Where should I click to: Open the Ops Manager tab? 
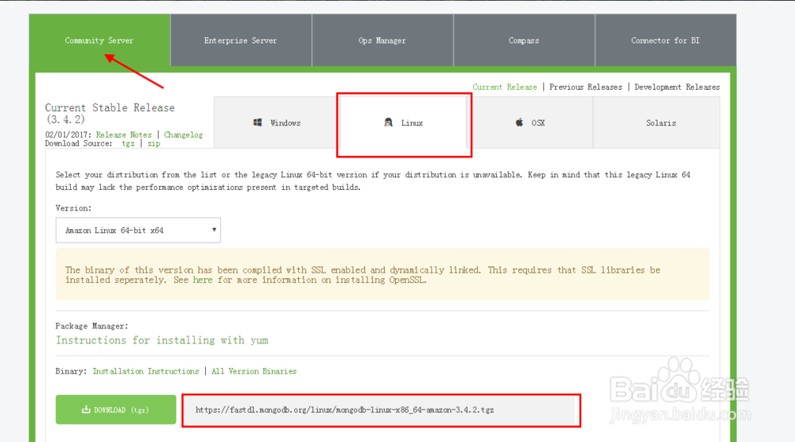pyautogui.click(x=382, y=41)
